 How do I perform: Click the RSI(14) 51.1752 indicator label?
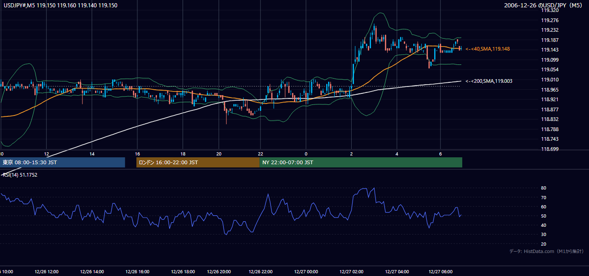tap(20, 175)
